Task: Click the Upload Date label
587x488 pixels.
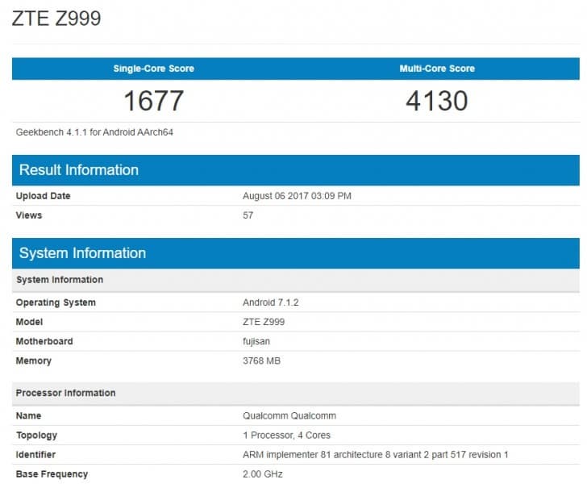Action: 43,196
